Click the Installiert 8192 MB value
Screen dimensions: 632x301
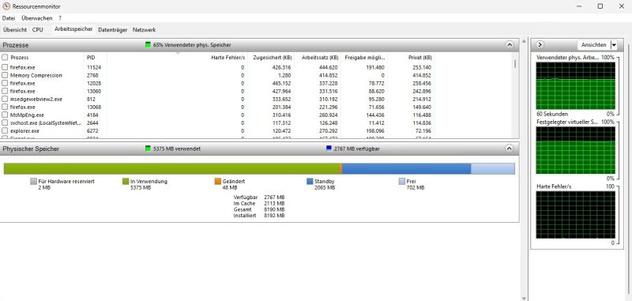pyautogui.click(x=274, y=216)
